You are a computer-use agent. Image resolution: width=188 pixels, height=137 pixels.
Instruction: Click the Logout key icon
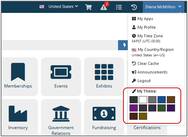coord(134,81)
